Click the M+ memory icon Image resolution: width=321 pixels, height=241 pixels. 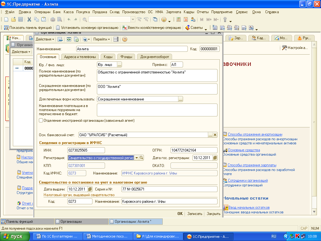[x=209, y=19]
